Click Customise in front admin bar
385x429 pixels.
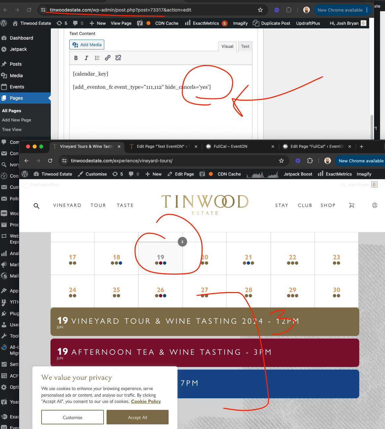[92, 174]
